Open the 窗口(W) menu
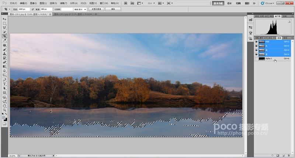 (104, 3)
